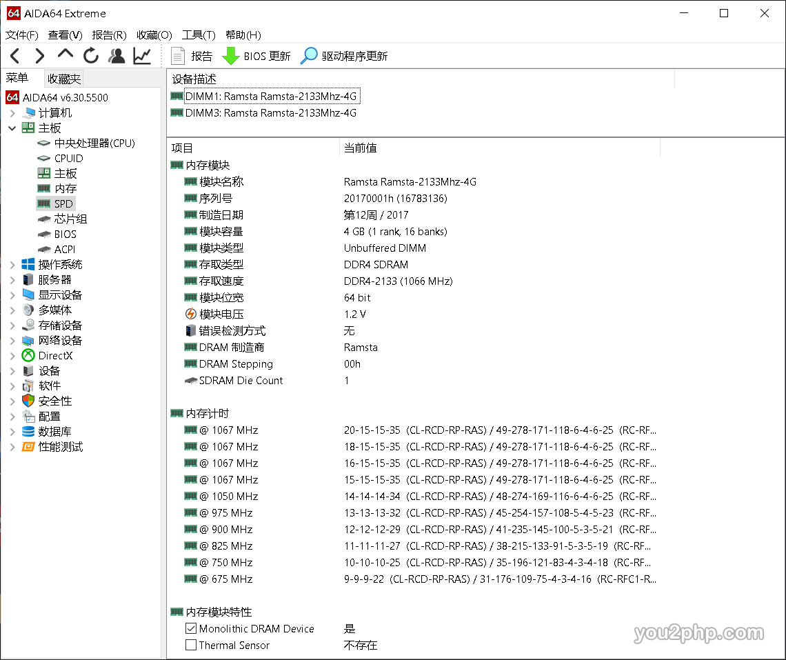Click the 存储设备 disk icon
The width and height of the screenshot is (786, 660).
point(28,326)
